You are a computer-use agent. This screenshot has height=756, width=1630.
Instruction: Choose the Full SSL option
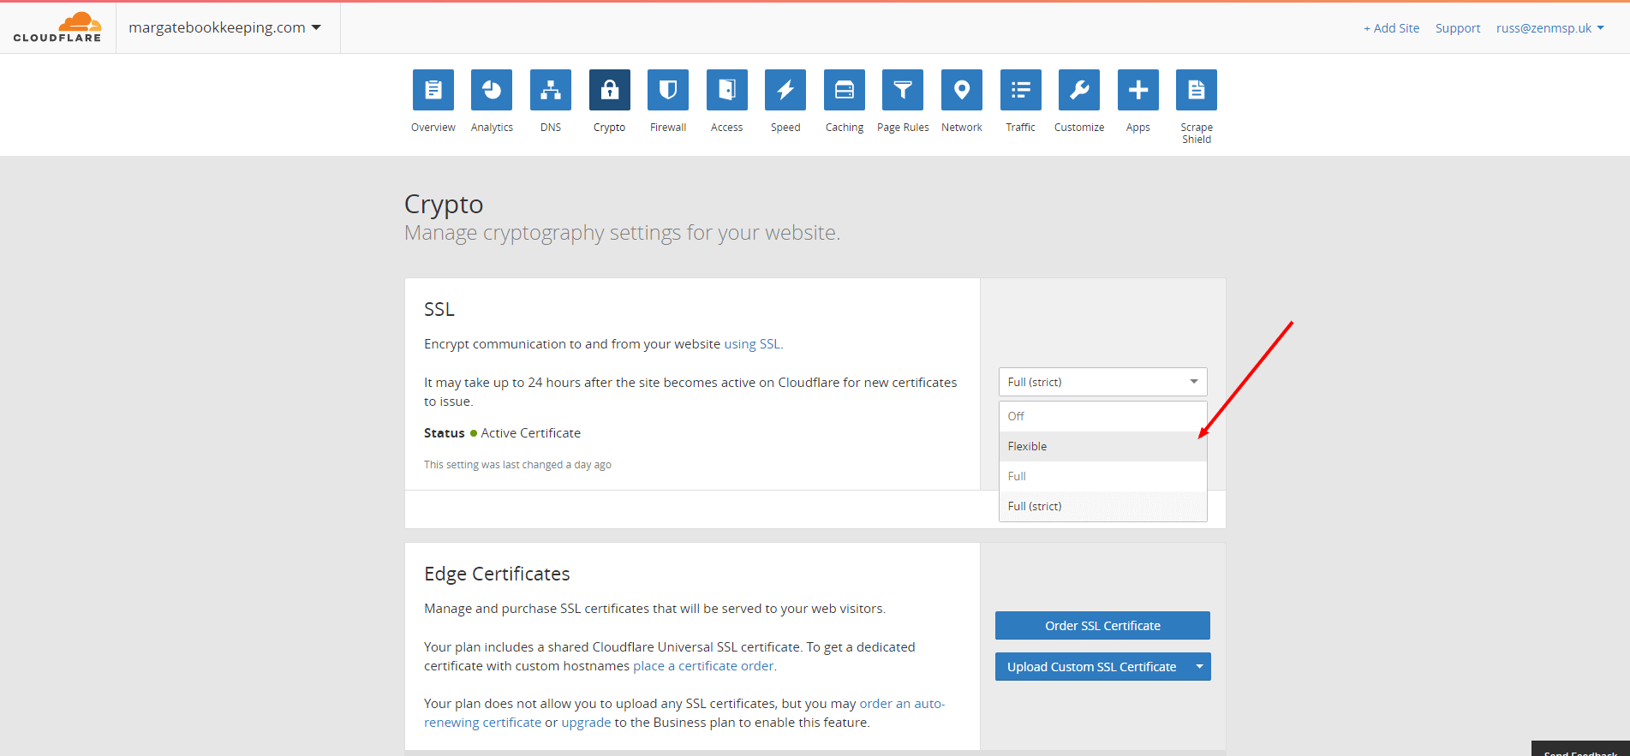(x=1103, y=476)
